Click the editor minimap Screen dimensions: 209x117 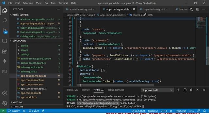tap(201, 22)
